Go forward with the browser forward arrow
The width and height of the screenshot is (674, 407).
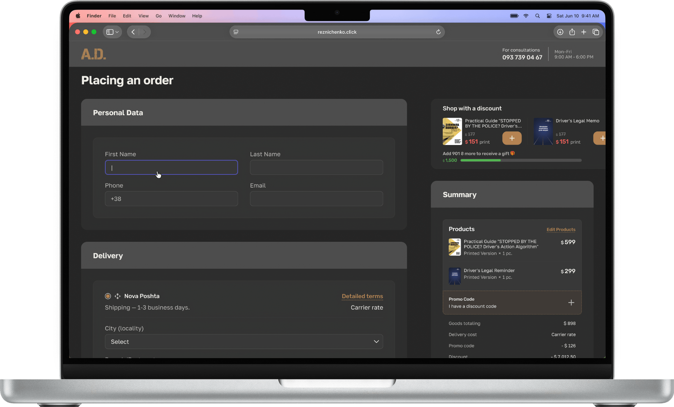(x=144, y=32)
